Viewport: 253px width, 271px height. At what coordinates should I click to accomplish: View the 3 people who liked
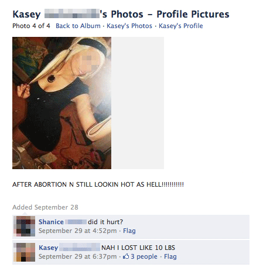(x=144, y=256)
